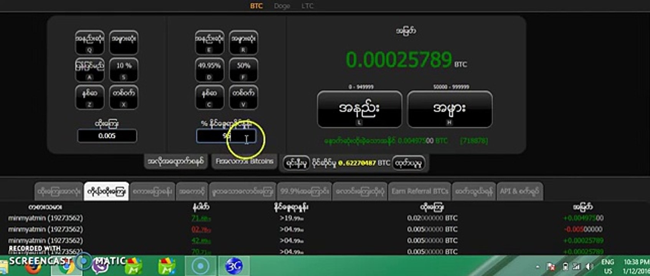The width and height of the screenshot is (650, 276).
Task: Open the 3G app icon in taskbar
Action: coord(234,266)
